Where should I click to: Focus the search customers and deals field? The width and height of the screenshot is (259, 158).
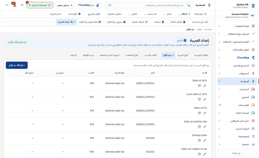[x=149, y=5]
